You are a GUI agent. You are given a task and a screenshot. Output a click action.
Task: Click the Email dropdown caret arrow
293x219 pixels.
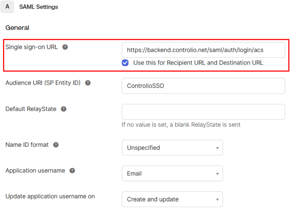(217, 174)
